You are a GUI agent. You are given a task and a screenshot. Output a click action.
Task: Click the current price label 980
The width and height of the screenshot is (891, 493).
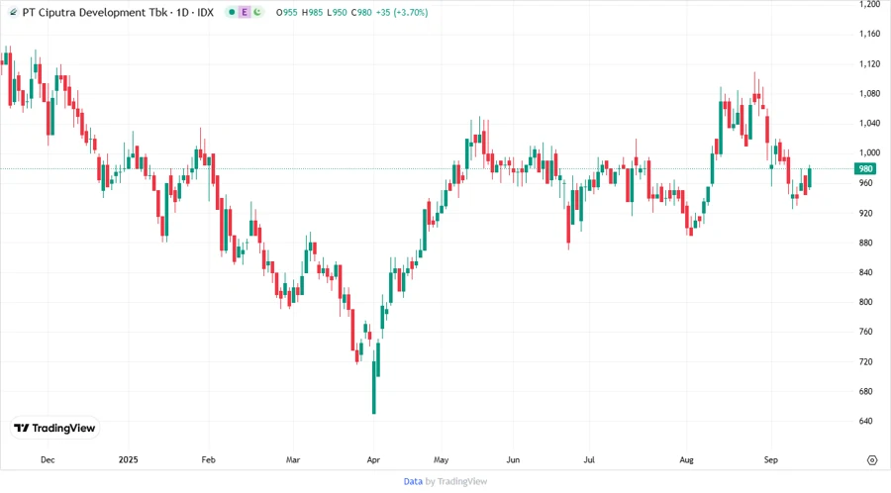[x=865, y=168]
